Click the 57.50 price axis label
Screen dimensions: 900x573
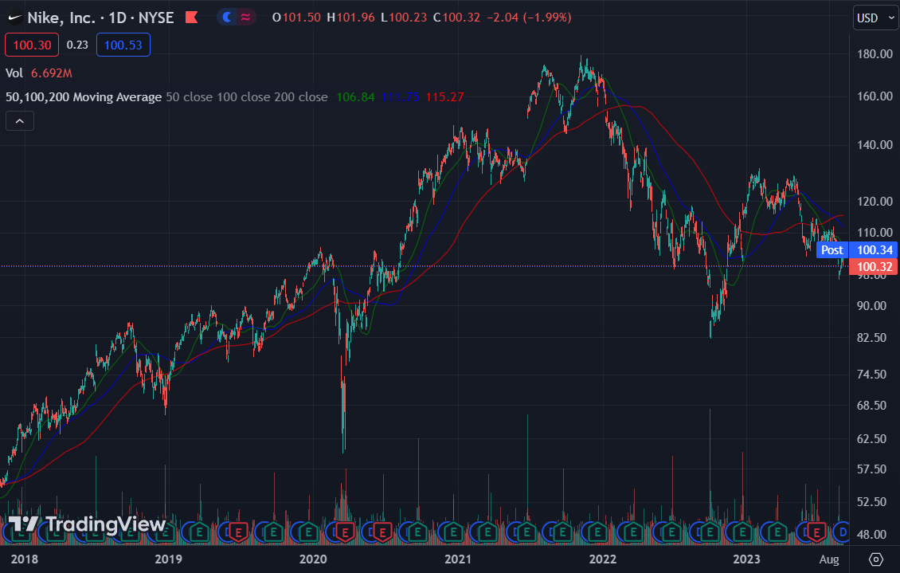point(871,469)
